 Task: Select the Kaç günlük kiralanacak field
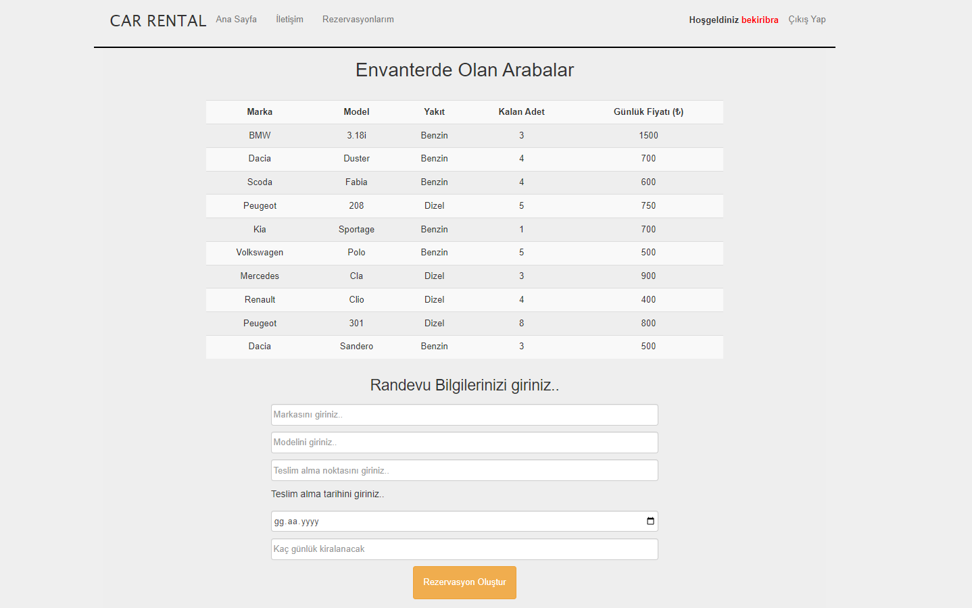click(x=464, y=549)
